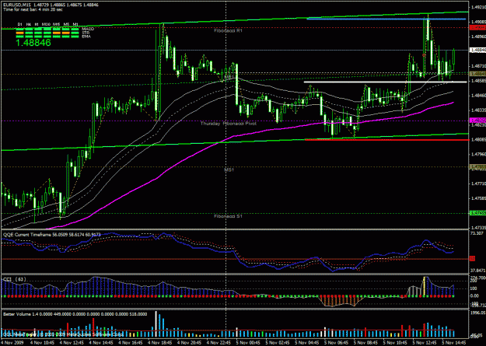Click the 'Thursday Fibonacci Pivot' label

[x=228, y=124]
